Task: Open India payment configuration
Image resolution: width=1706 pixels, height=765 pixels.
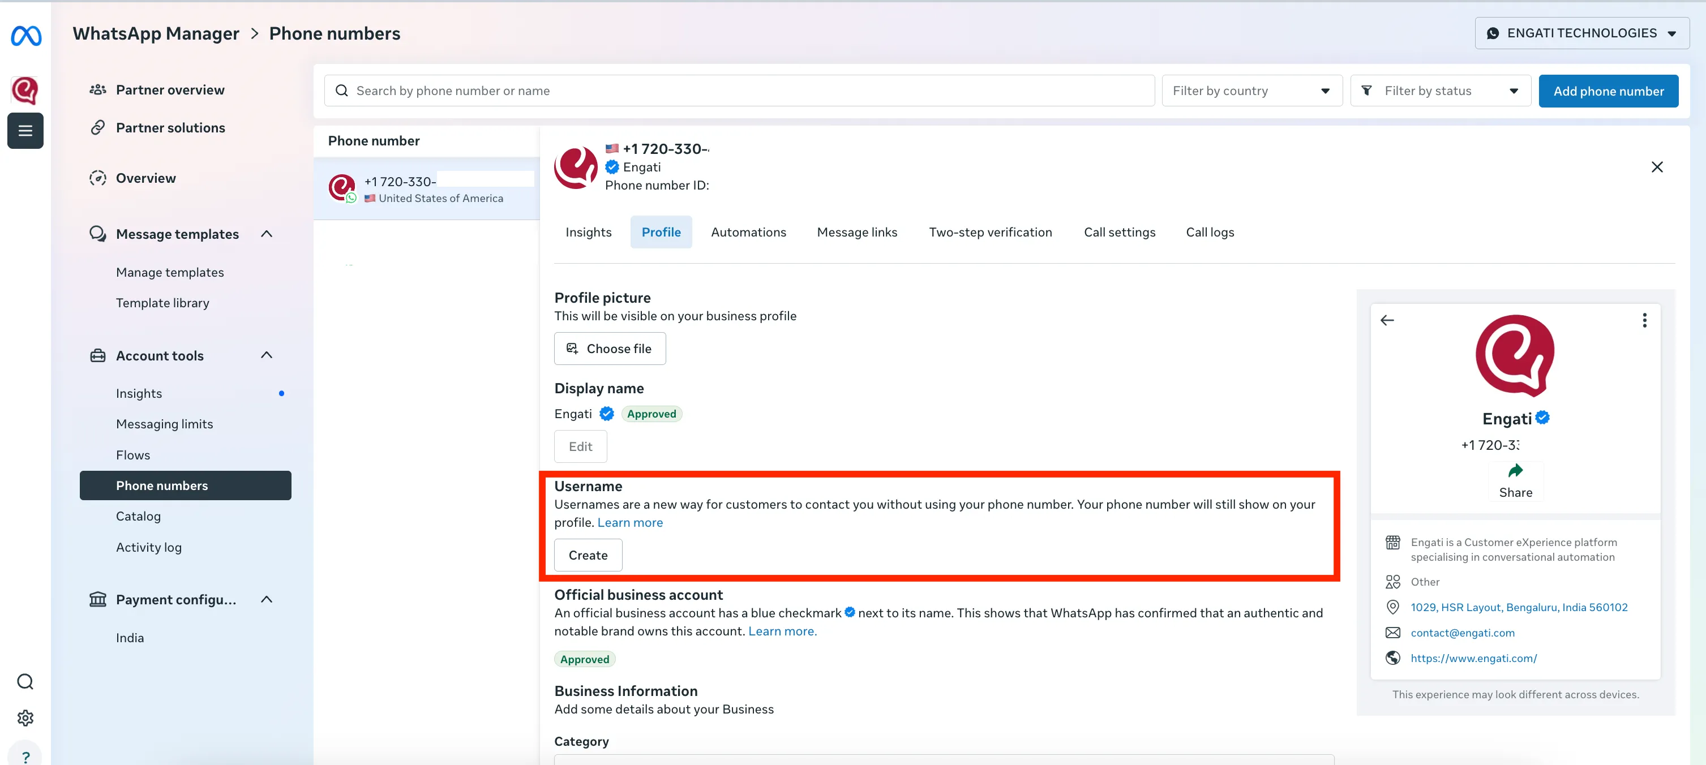Action: [129, 638]
